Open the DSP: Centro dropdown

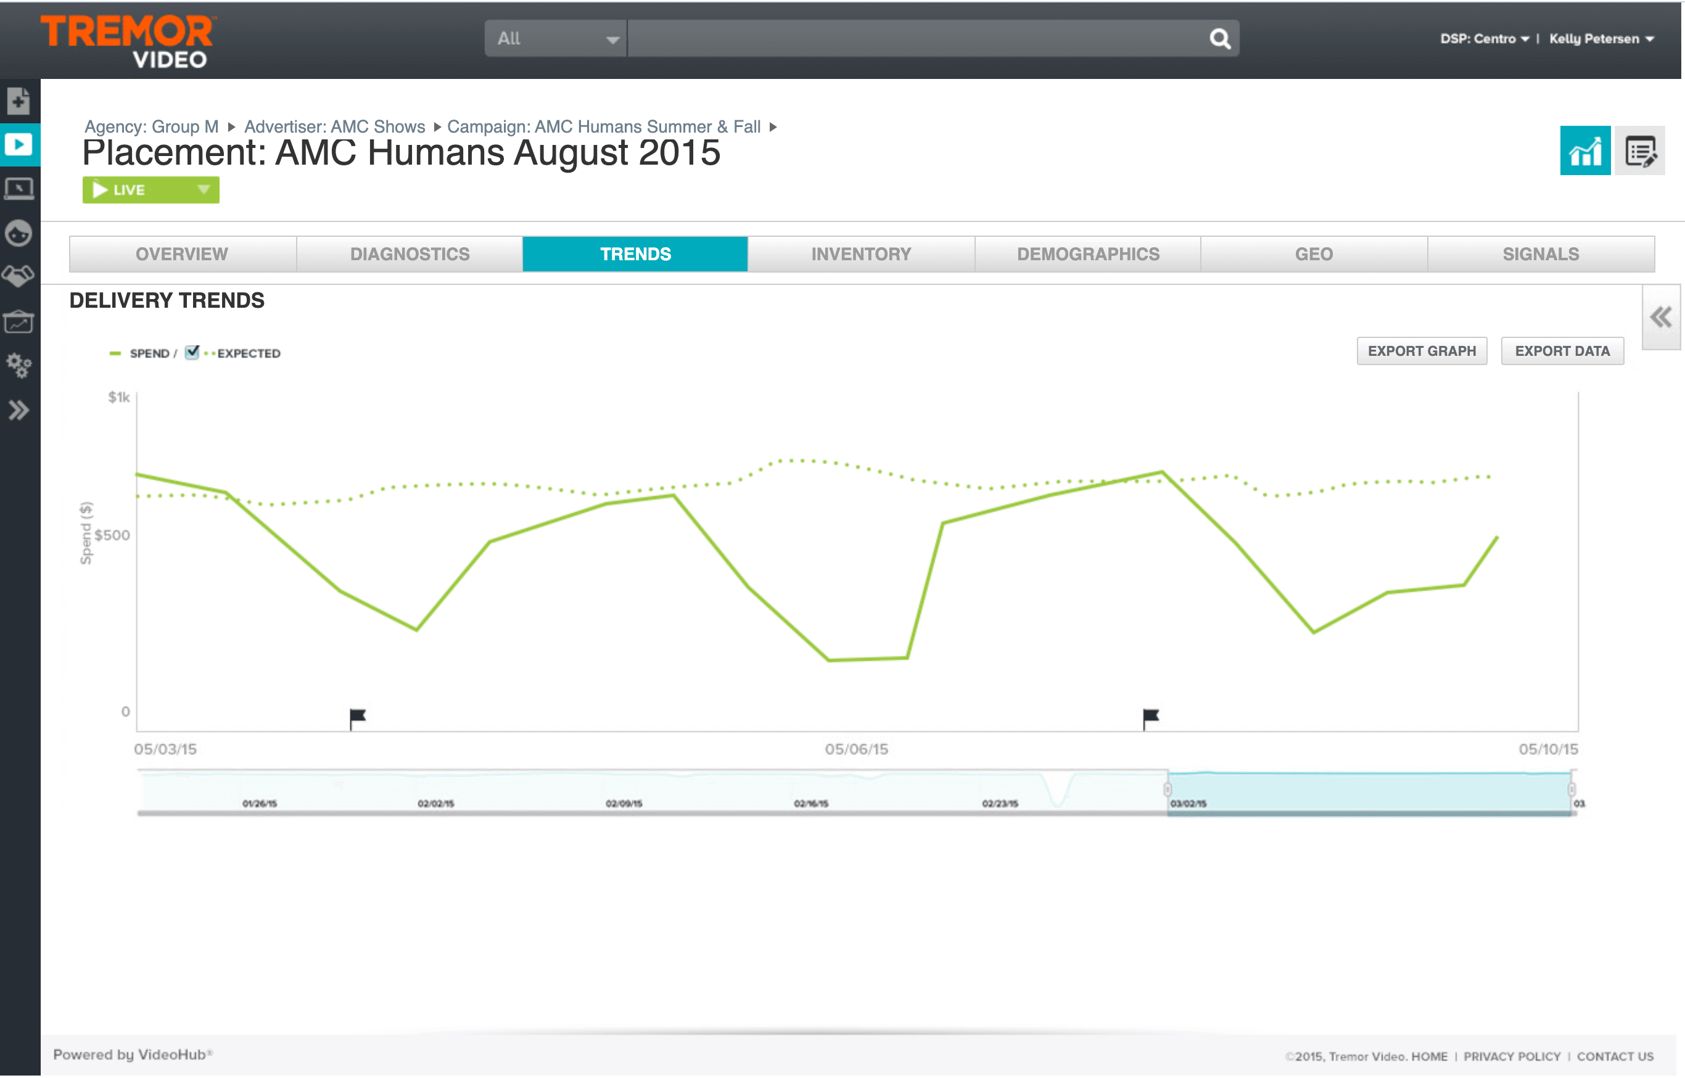[x=1484, y=39]
